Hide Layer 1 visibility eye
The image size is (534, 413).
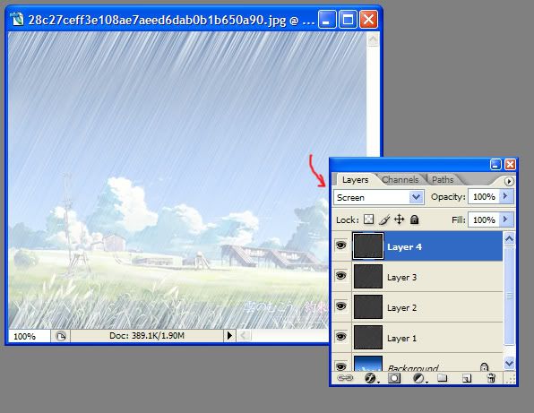click(x=340, y=336)
